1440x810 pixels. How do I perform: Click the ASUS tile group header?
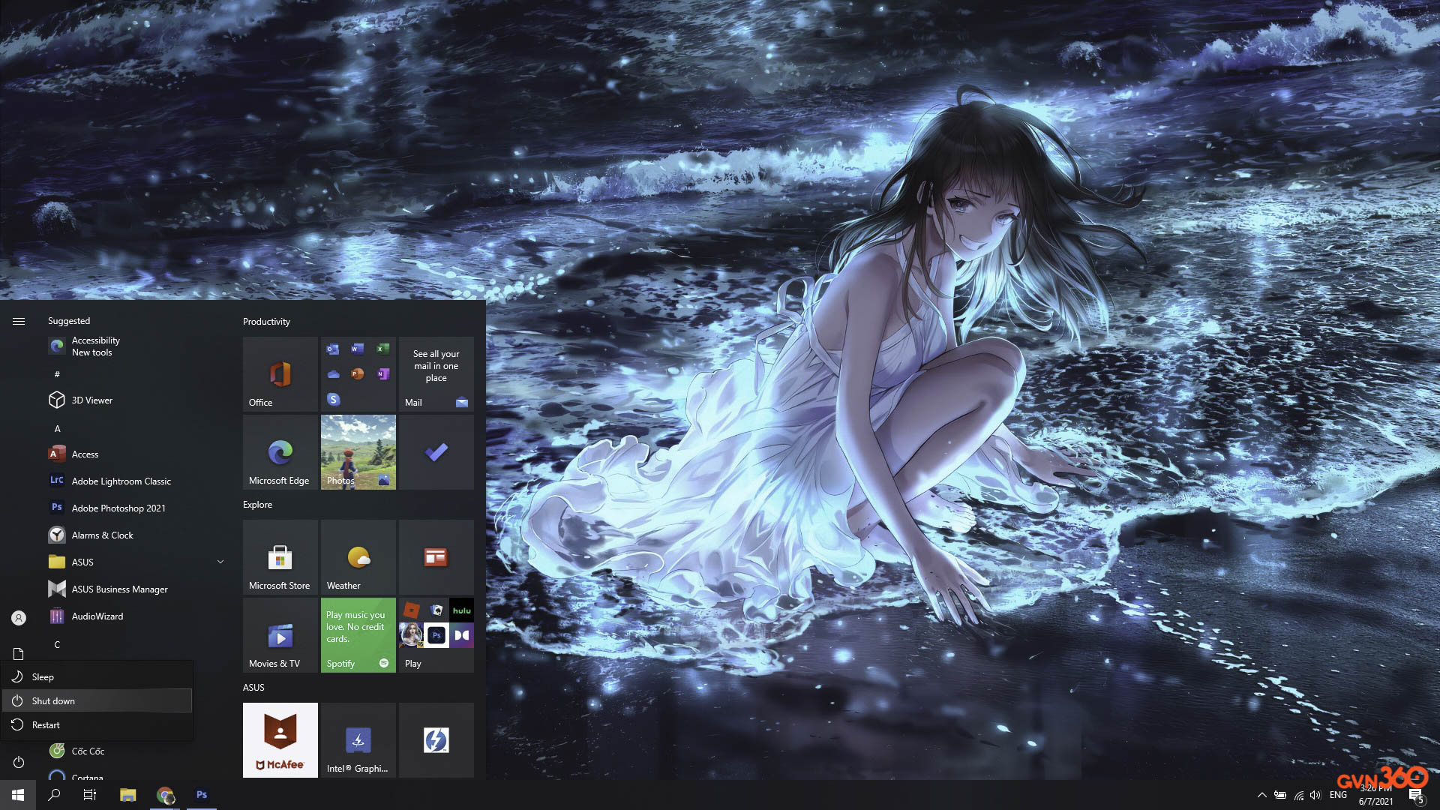pos(253,688)
